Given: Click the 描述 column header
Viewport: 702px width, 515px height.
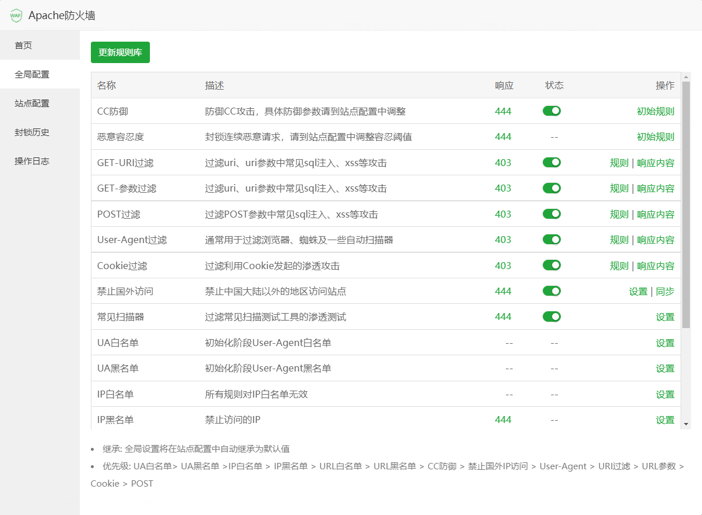Looking at the screenshot, I should point(215,86).
